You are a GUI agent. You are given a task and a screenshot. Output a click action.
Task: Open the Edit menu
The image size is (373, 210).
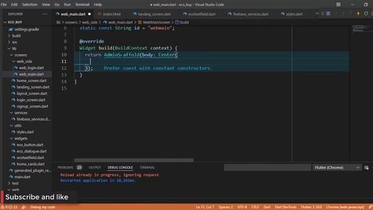(x=14, y=5)
